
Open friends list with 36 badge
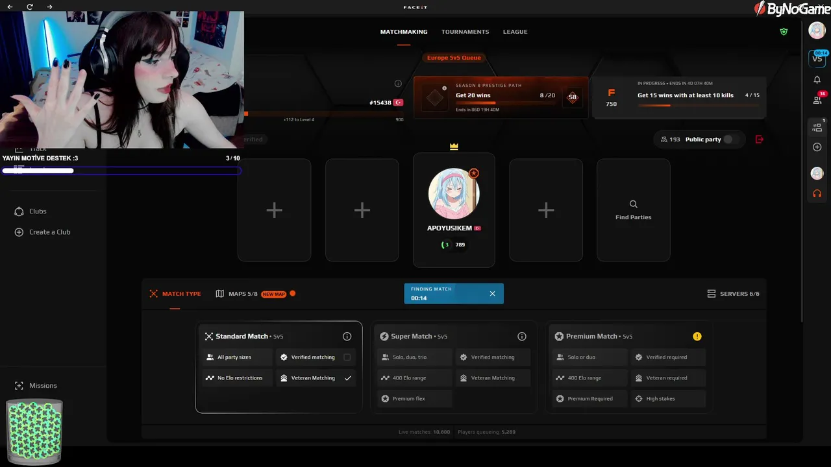[x=817, y=99]
